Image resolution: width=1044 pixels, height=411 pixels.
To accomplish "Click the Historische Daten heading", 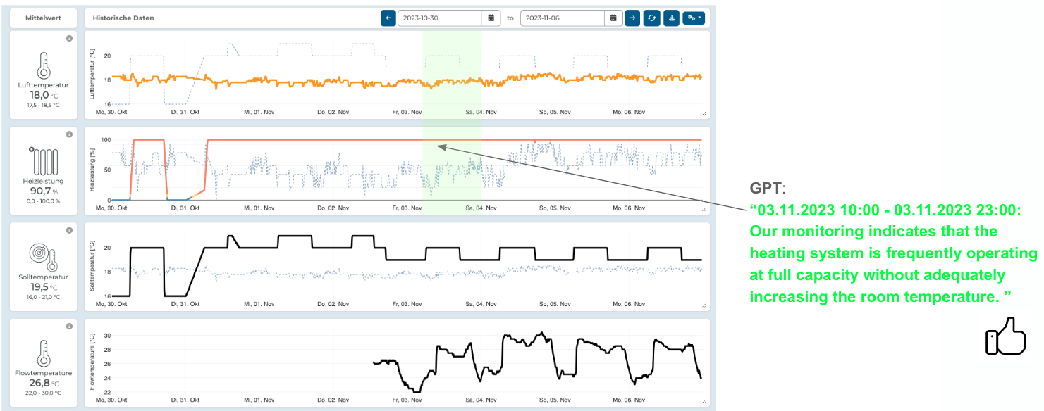I will tap(123, 18).
